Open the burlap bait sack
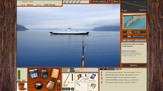163x91 pixels. 50,85
